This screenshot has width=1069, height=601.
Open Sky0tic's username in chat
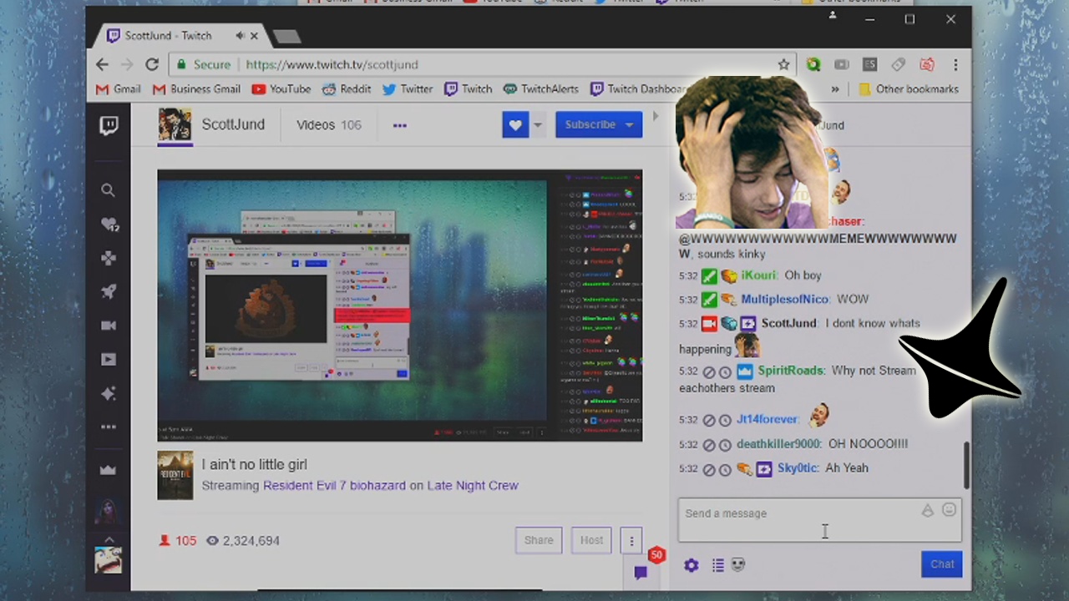pyautogui.click(x=798, y=468)
